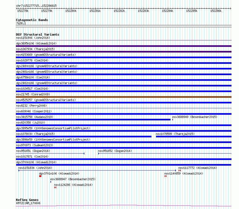Open nsv4153669 (gnomADStructuralVariants) variant
This screenshot has width=239, height=209.
tap(46, 55)
